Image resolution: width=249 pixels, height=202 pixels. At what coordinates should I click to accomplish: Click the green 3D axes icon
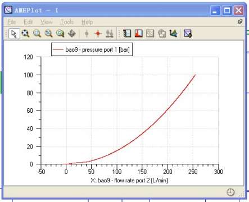[174, 34]
